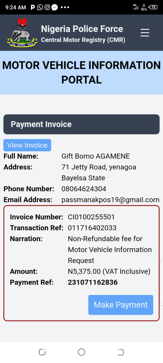Viewport: 163px width, 363px height.
Task: Tap the Nigeria Police Force crest logo
Action: pyautogui.click(x=22, y=33)
